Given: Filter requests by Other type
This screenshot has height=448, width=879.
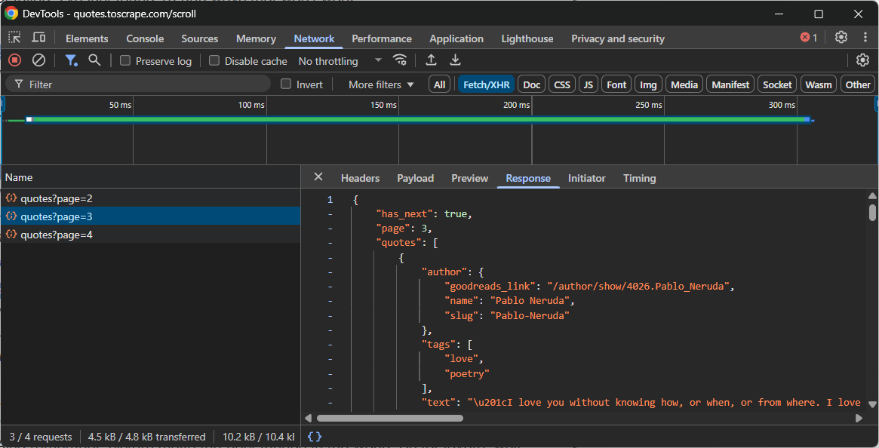Looking at the screenshot, I should click(858, 84).
